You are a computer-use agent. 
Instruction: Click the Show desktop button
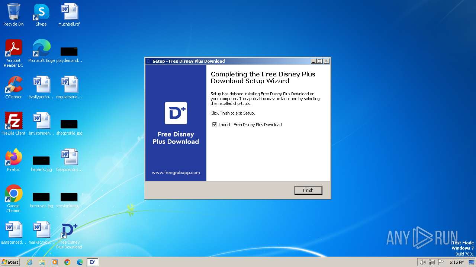tap(472, 262)
